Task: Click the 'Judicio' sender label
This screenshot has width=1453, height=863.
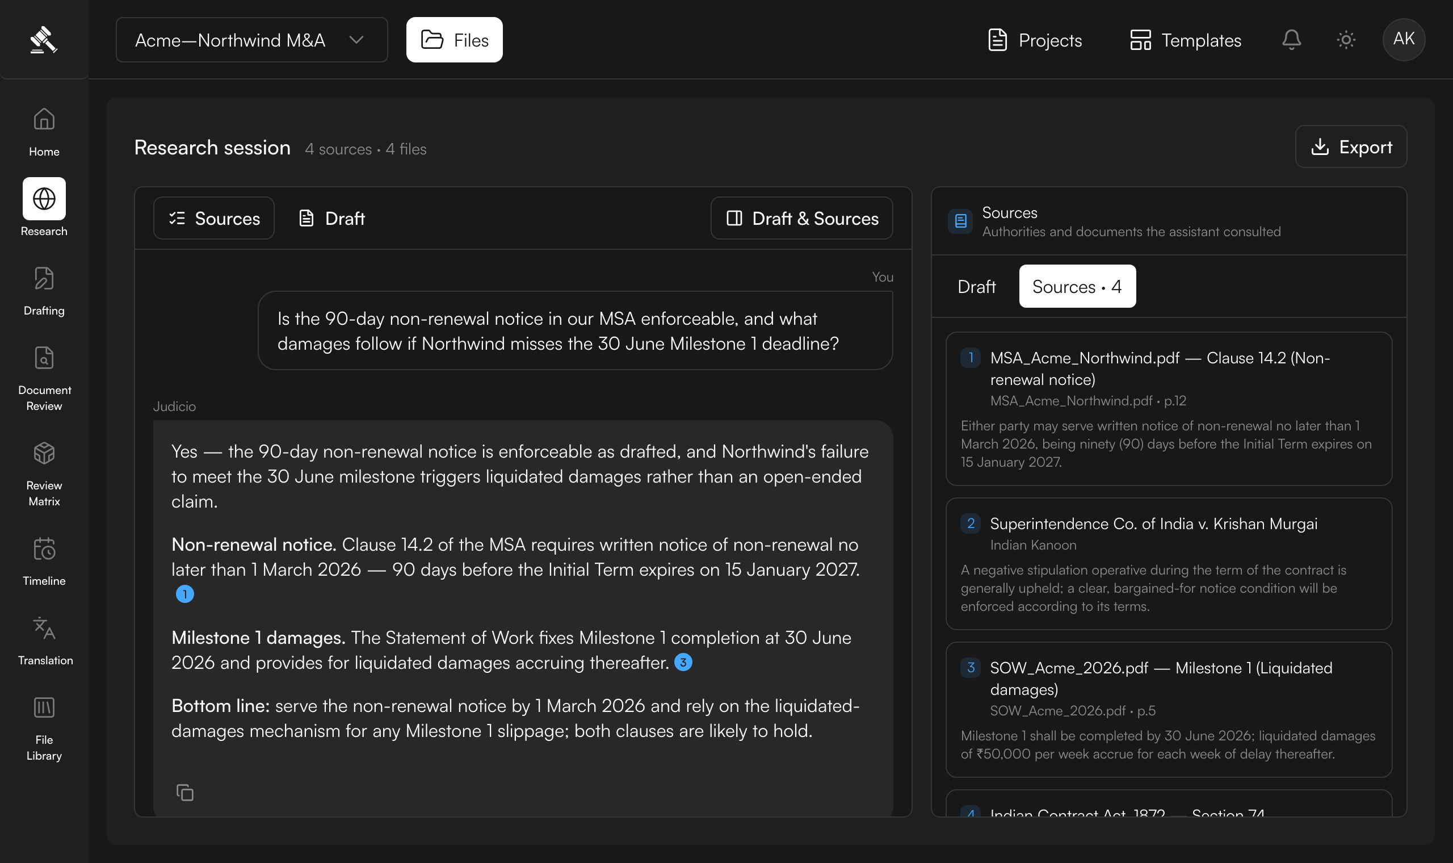Action: [x=174, y=406]
